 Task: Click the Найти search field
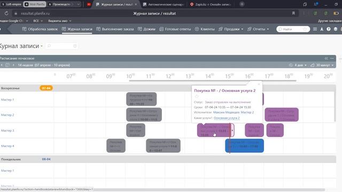[x=293, y=29]
